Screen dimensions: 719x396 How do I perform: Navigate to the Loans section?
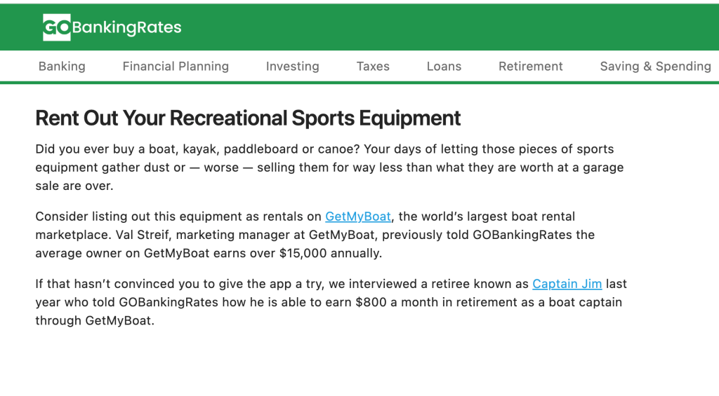coord(444,67)
